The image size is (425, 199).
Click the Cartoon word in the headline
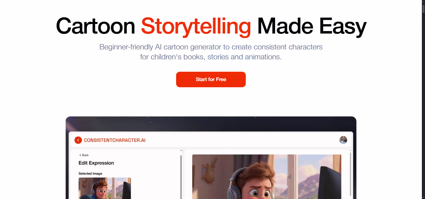coord(96,26)
